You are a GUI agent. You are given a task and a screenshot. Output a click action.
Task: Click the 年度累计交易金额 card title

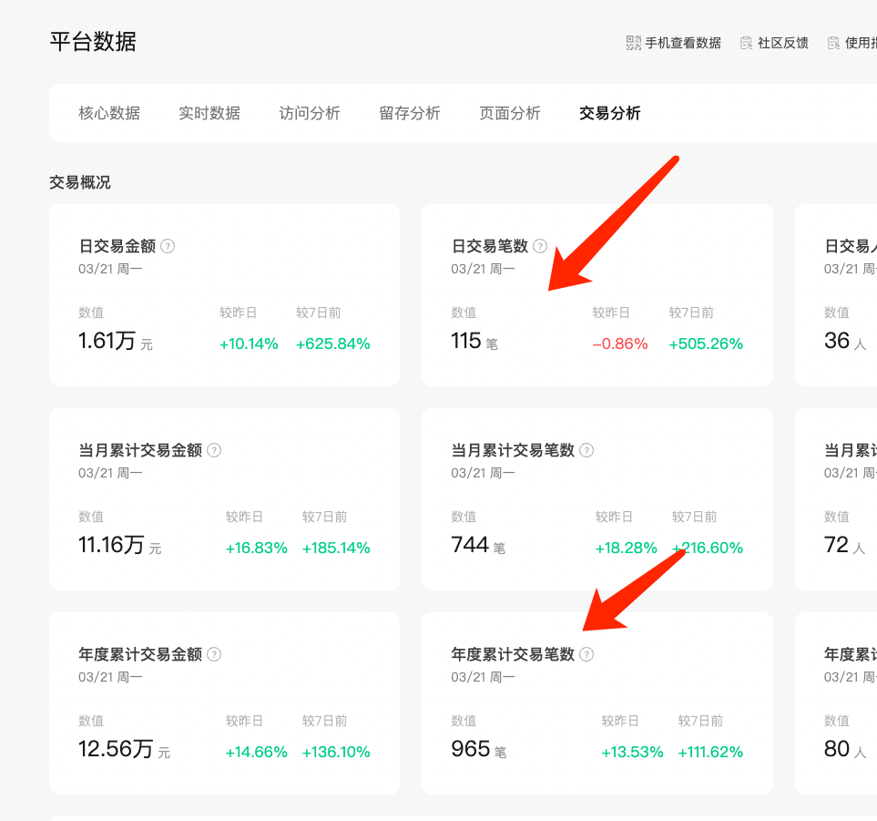tap(140, 654)
